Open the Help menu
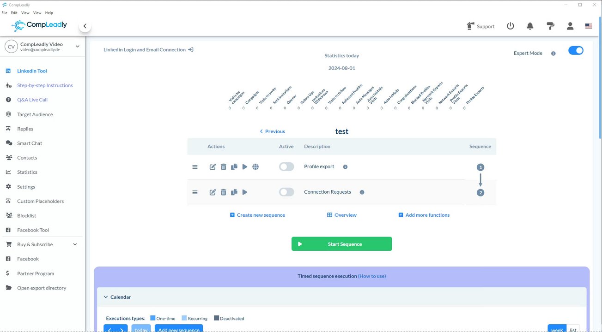 pyautogui.click(x=49, y=13)
